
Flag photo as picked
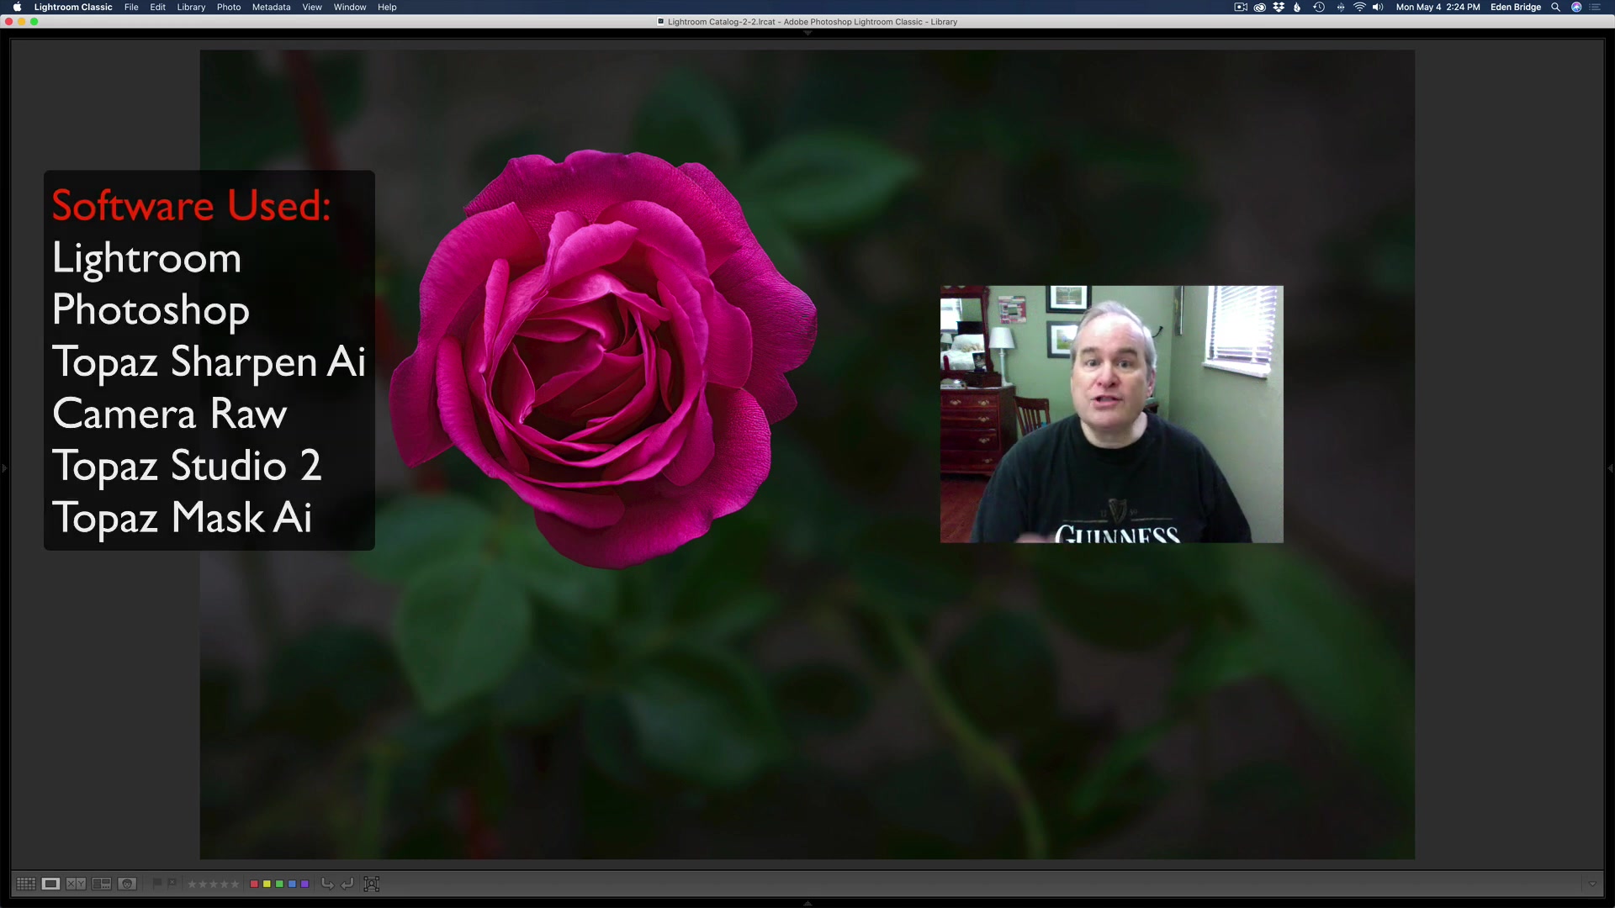pyautogui.click(x=157, y=884)
